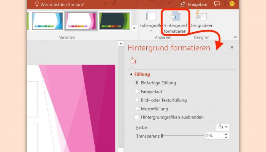Expand the Varianten gallery more arrow
Viewport: 266px width, 152px height.
point(134,28)
